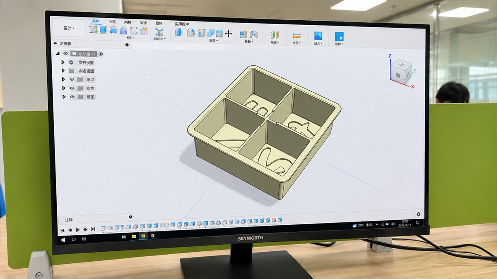497x279 pixels.
Task: Select the 收纳盒 v1 component row
Action: click(x=84, y=54)
